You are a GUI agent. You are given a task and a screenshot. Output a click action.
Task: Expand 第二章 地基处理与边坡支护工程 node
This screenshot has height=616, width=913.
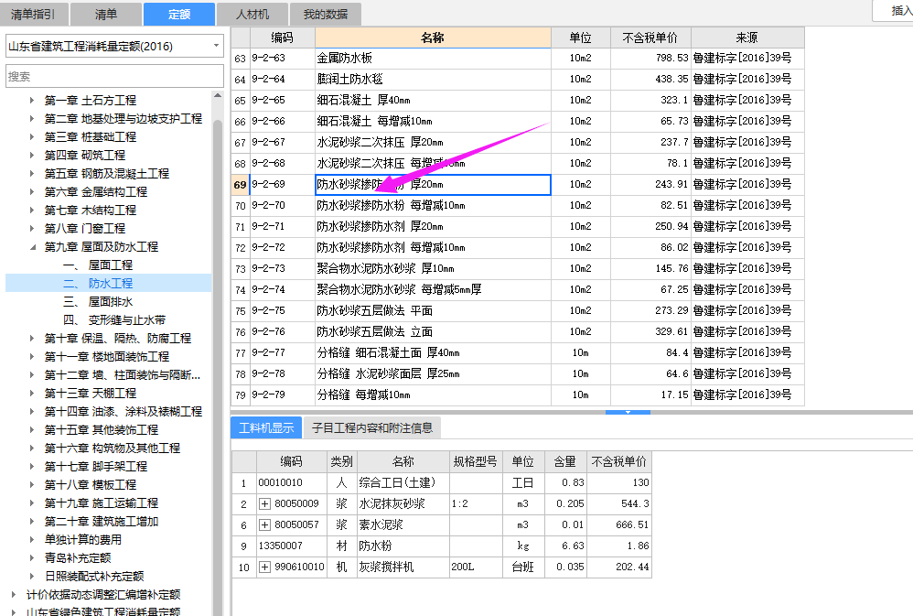pos(32,118)
